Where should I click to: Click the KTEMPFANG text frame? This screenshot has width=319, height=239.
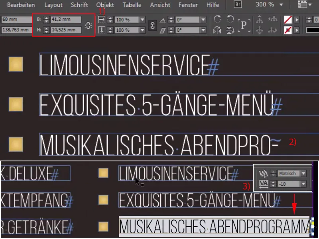35,200
